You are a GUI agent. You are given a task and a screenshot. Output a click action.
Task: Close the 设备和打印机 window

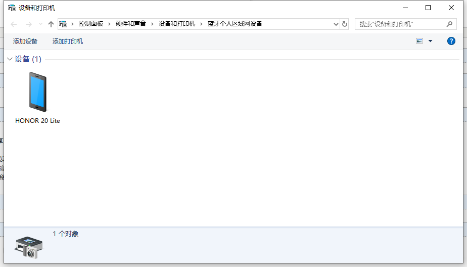coord(451,8)
